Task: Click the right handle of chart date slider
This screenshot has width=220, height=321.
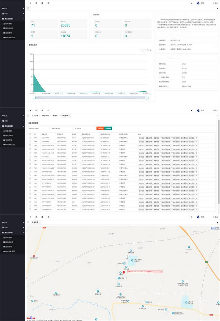Action: coord(147,98)
